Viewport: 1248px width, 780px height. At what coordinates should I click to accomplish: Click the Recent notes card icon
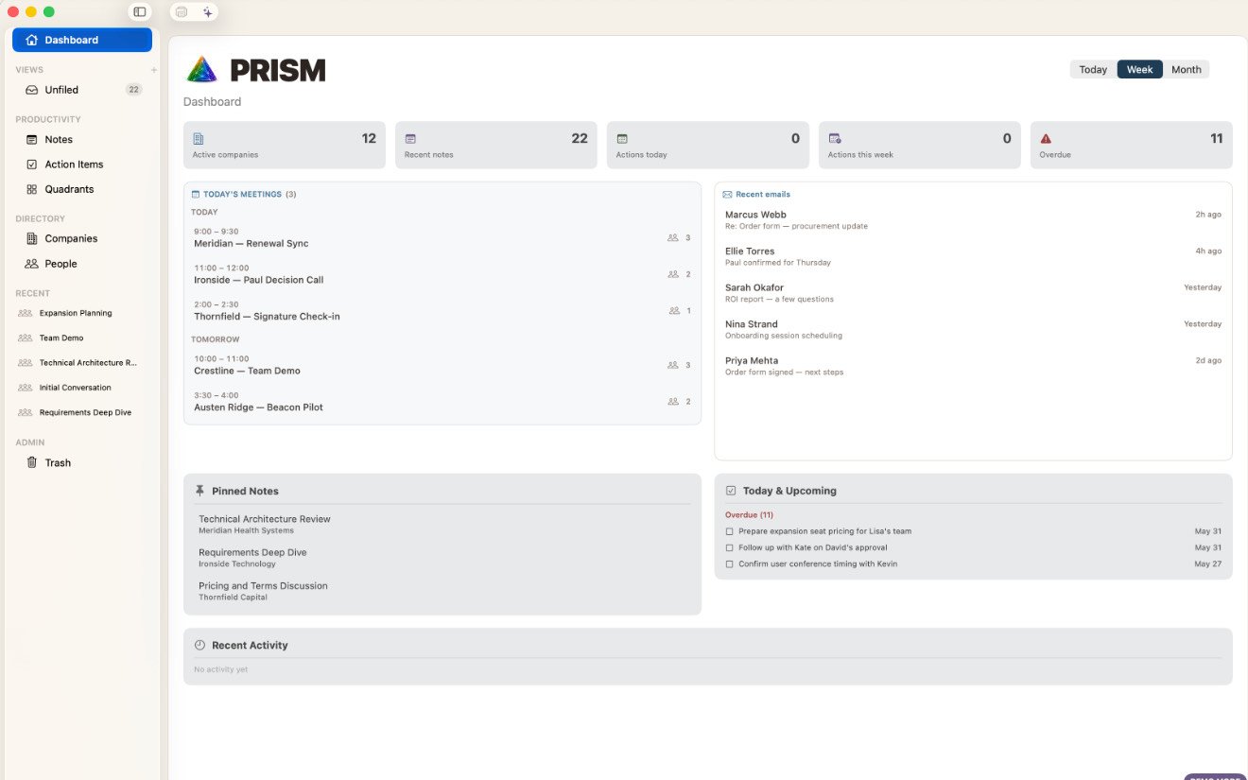(x=410, y=139)
